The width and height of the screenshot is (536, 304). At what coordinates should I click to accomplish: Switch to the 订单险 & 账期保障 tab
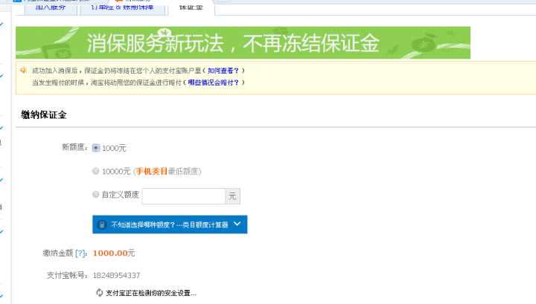point(122,7)
